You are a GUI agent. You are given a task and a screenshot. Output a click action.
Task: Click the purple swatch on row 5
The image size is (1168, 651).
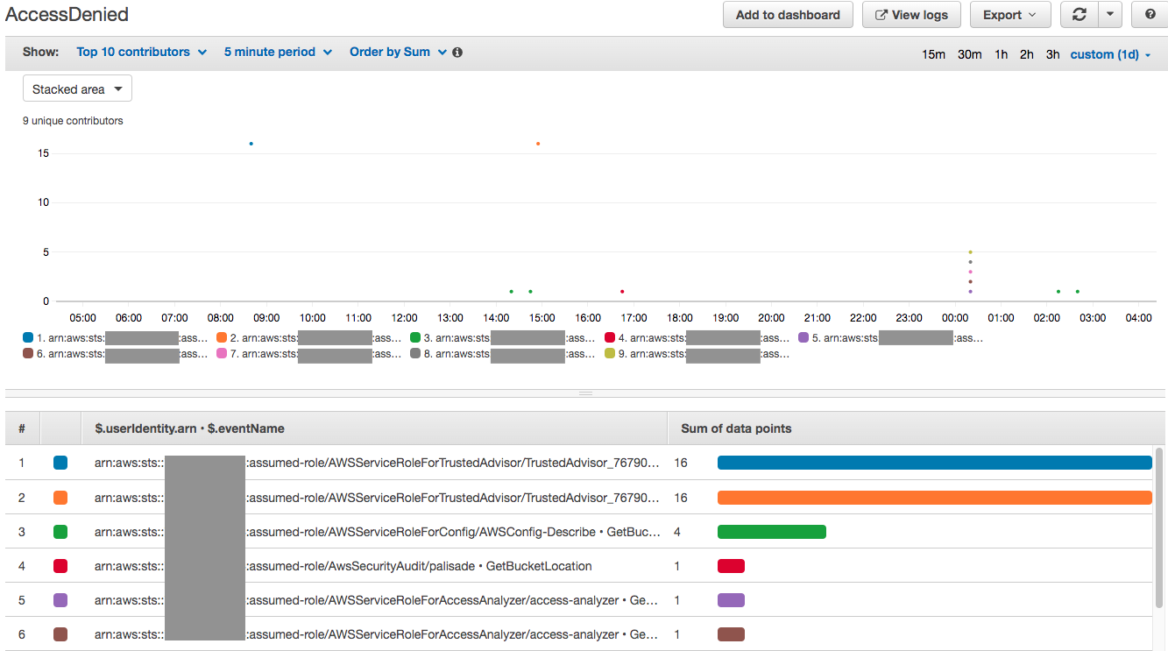tap(60, 599)
